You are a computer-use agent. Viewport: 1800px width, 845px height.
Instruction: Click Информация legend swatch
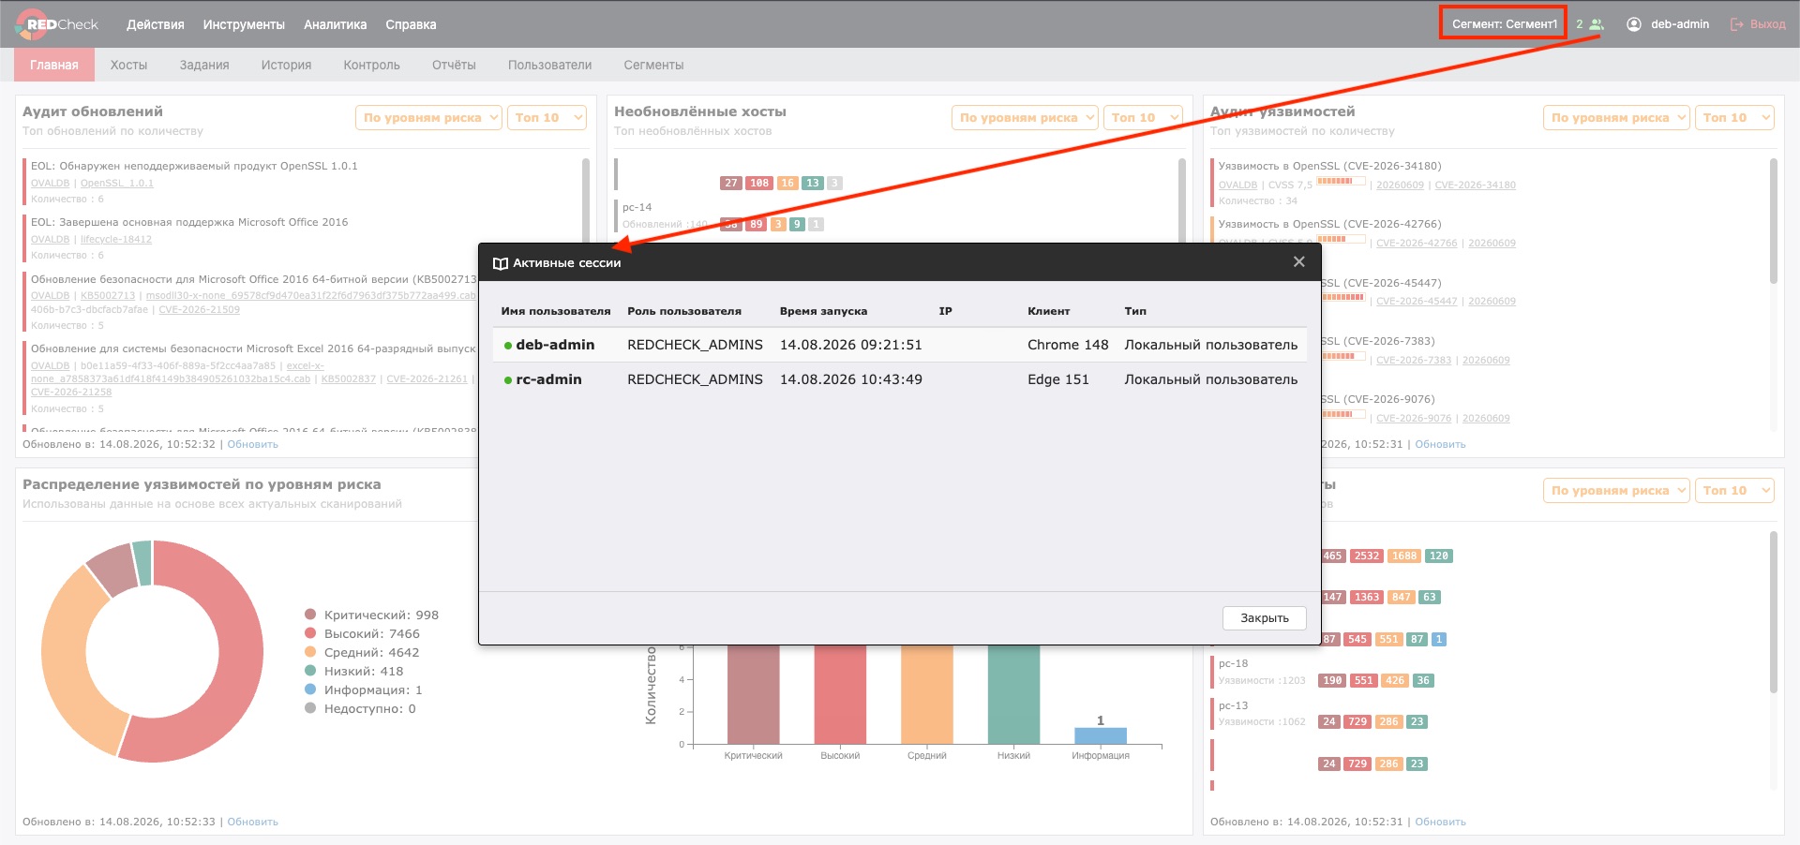310,689
